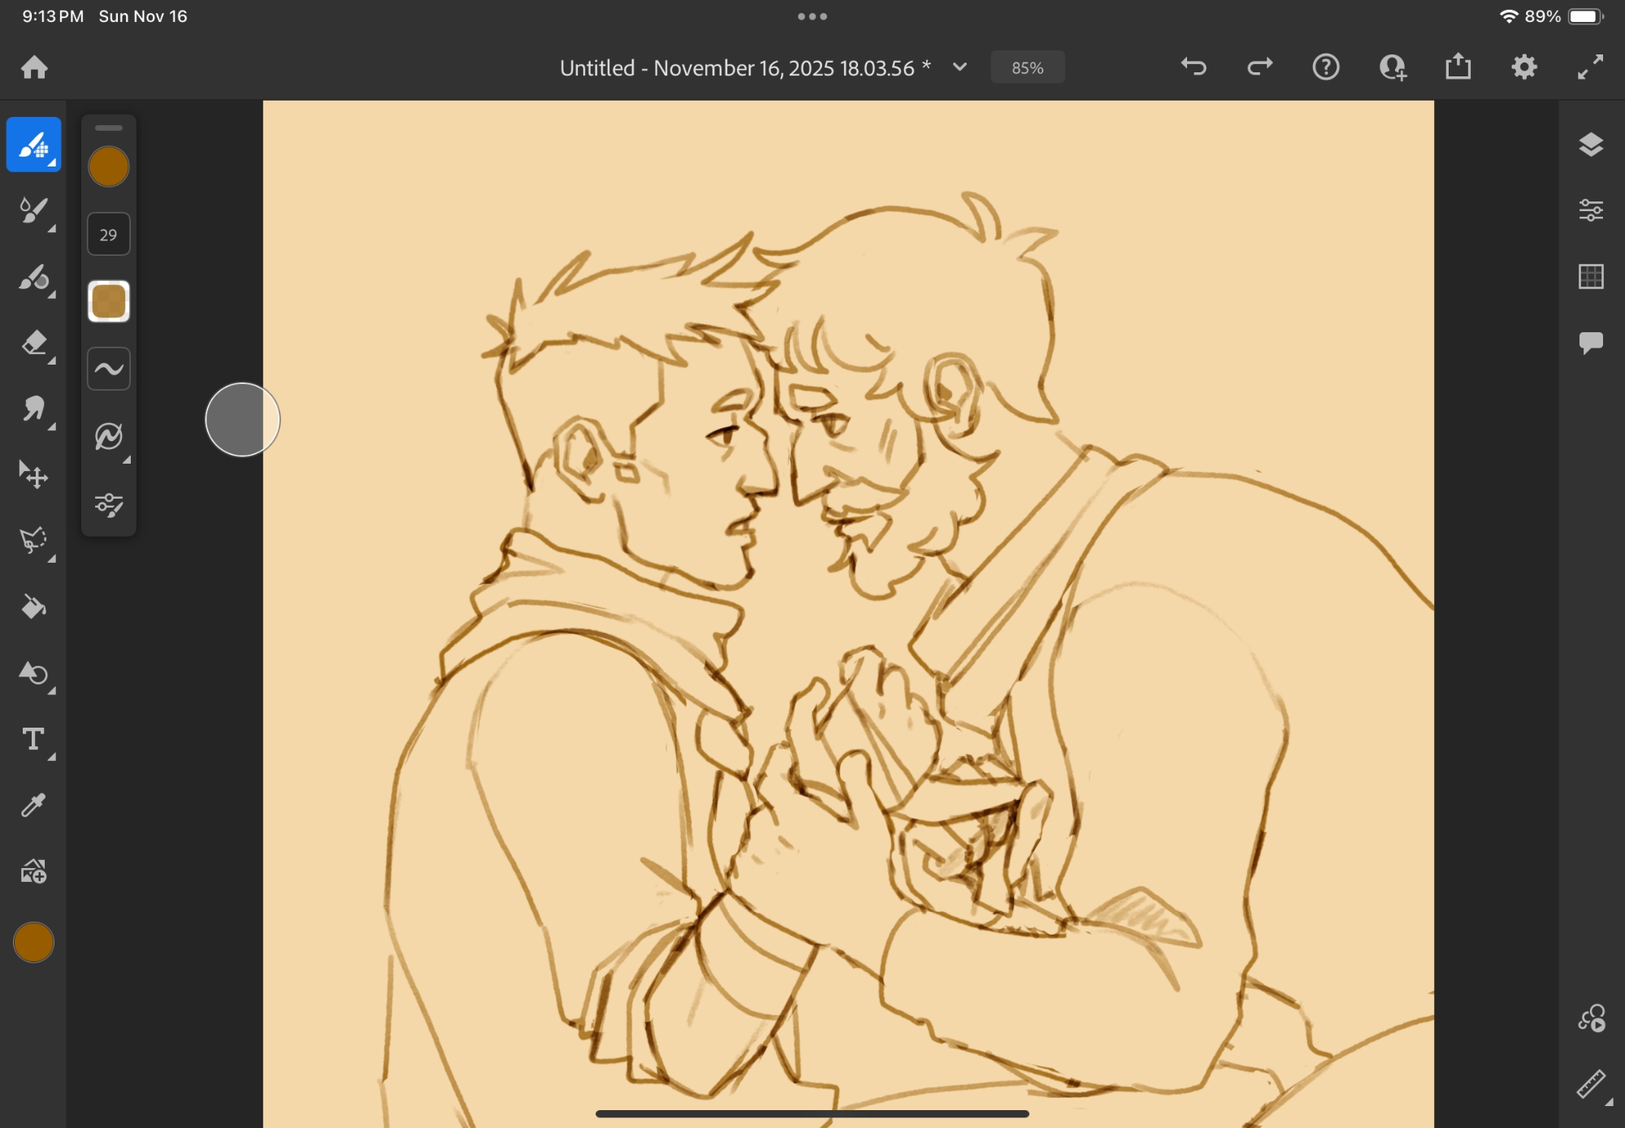Select the Lasso selection tool

coord(33,541)
